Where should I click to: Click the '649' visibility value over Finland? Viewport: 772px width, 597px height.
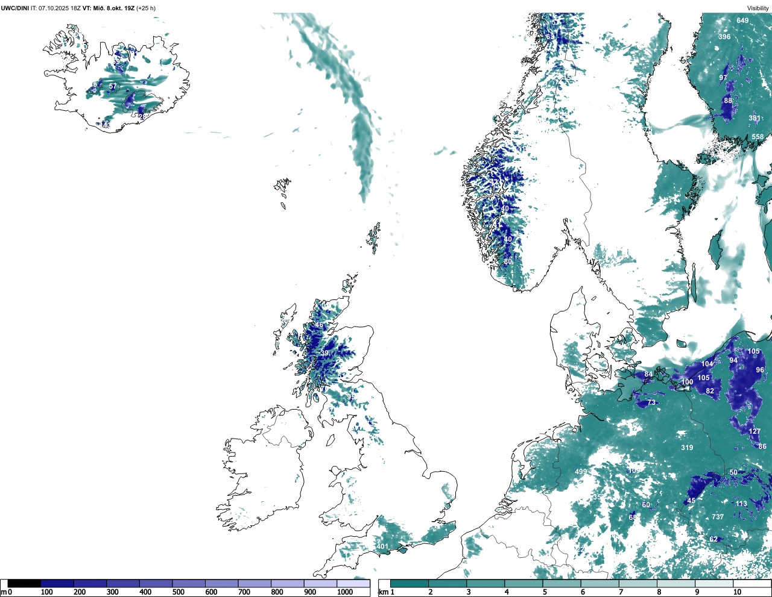[742, 20]
